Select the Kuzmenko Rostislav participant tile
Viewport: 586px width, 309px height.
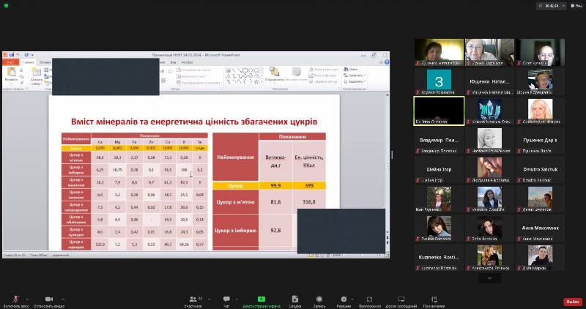pyautogui.click(x=439, y=257)
